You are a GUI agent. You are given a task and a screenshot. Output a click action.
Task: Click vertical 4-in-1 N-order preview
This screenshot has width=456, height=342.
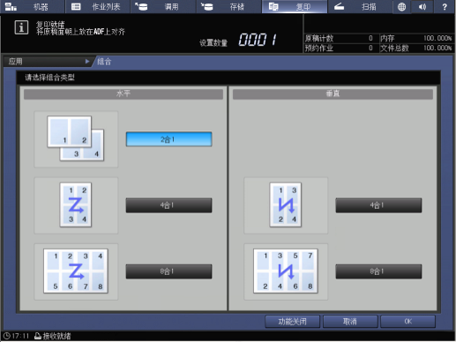(x=286, y=205)
